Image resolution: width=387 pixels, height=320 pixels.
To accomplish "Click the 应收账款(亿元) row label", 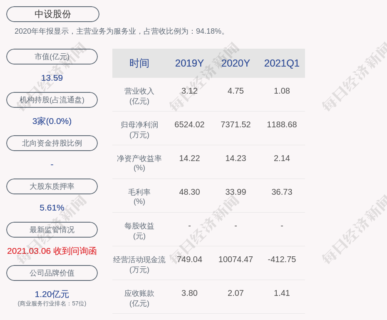I will (x=139, y=298).
